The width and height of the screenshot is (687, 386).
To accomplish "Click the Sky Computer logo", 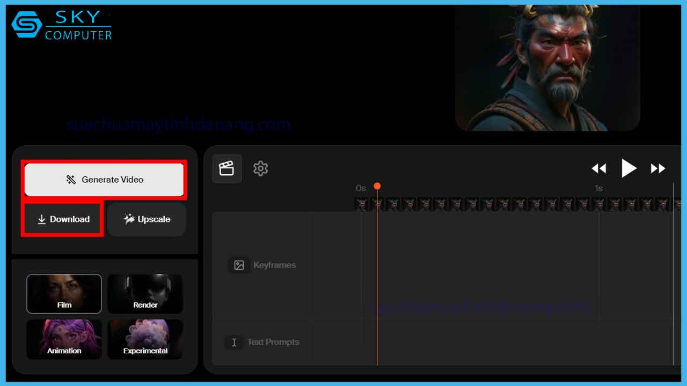I will click(61, 26).
